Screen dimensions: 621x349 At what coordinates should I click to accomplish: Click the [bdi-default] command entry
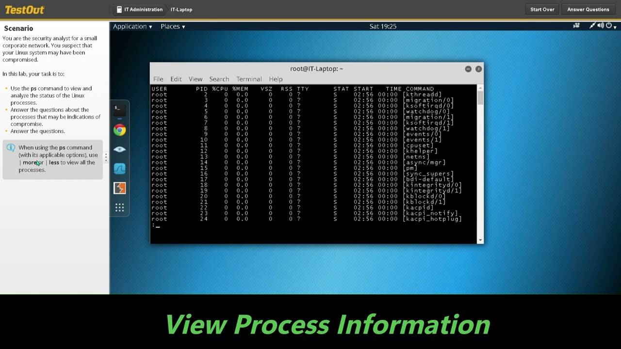(428, 179)
